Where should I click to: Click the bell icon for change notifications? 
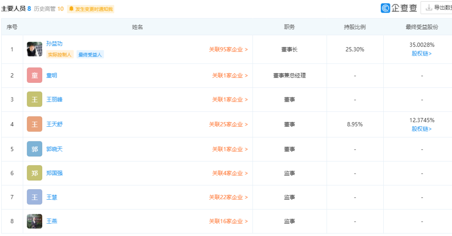pos(71,9)
